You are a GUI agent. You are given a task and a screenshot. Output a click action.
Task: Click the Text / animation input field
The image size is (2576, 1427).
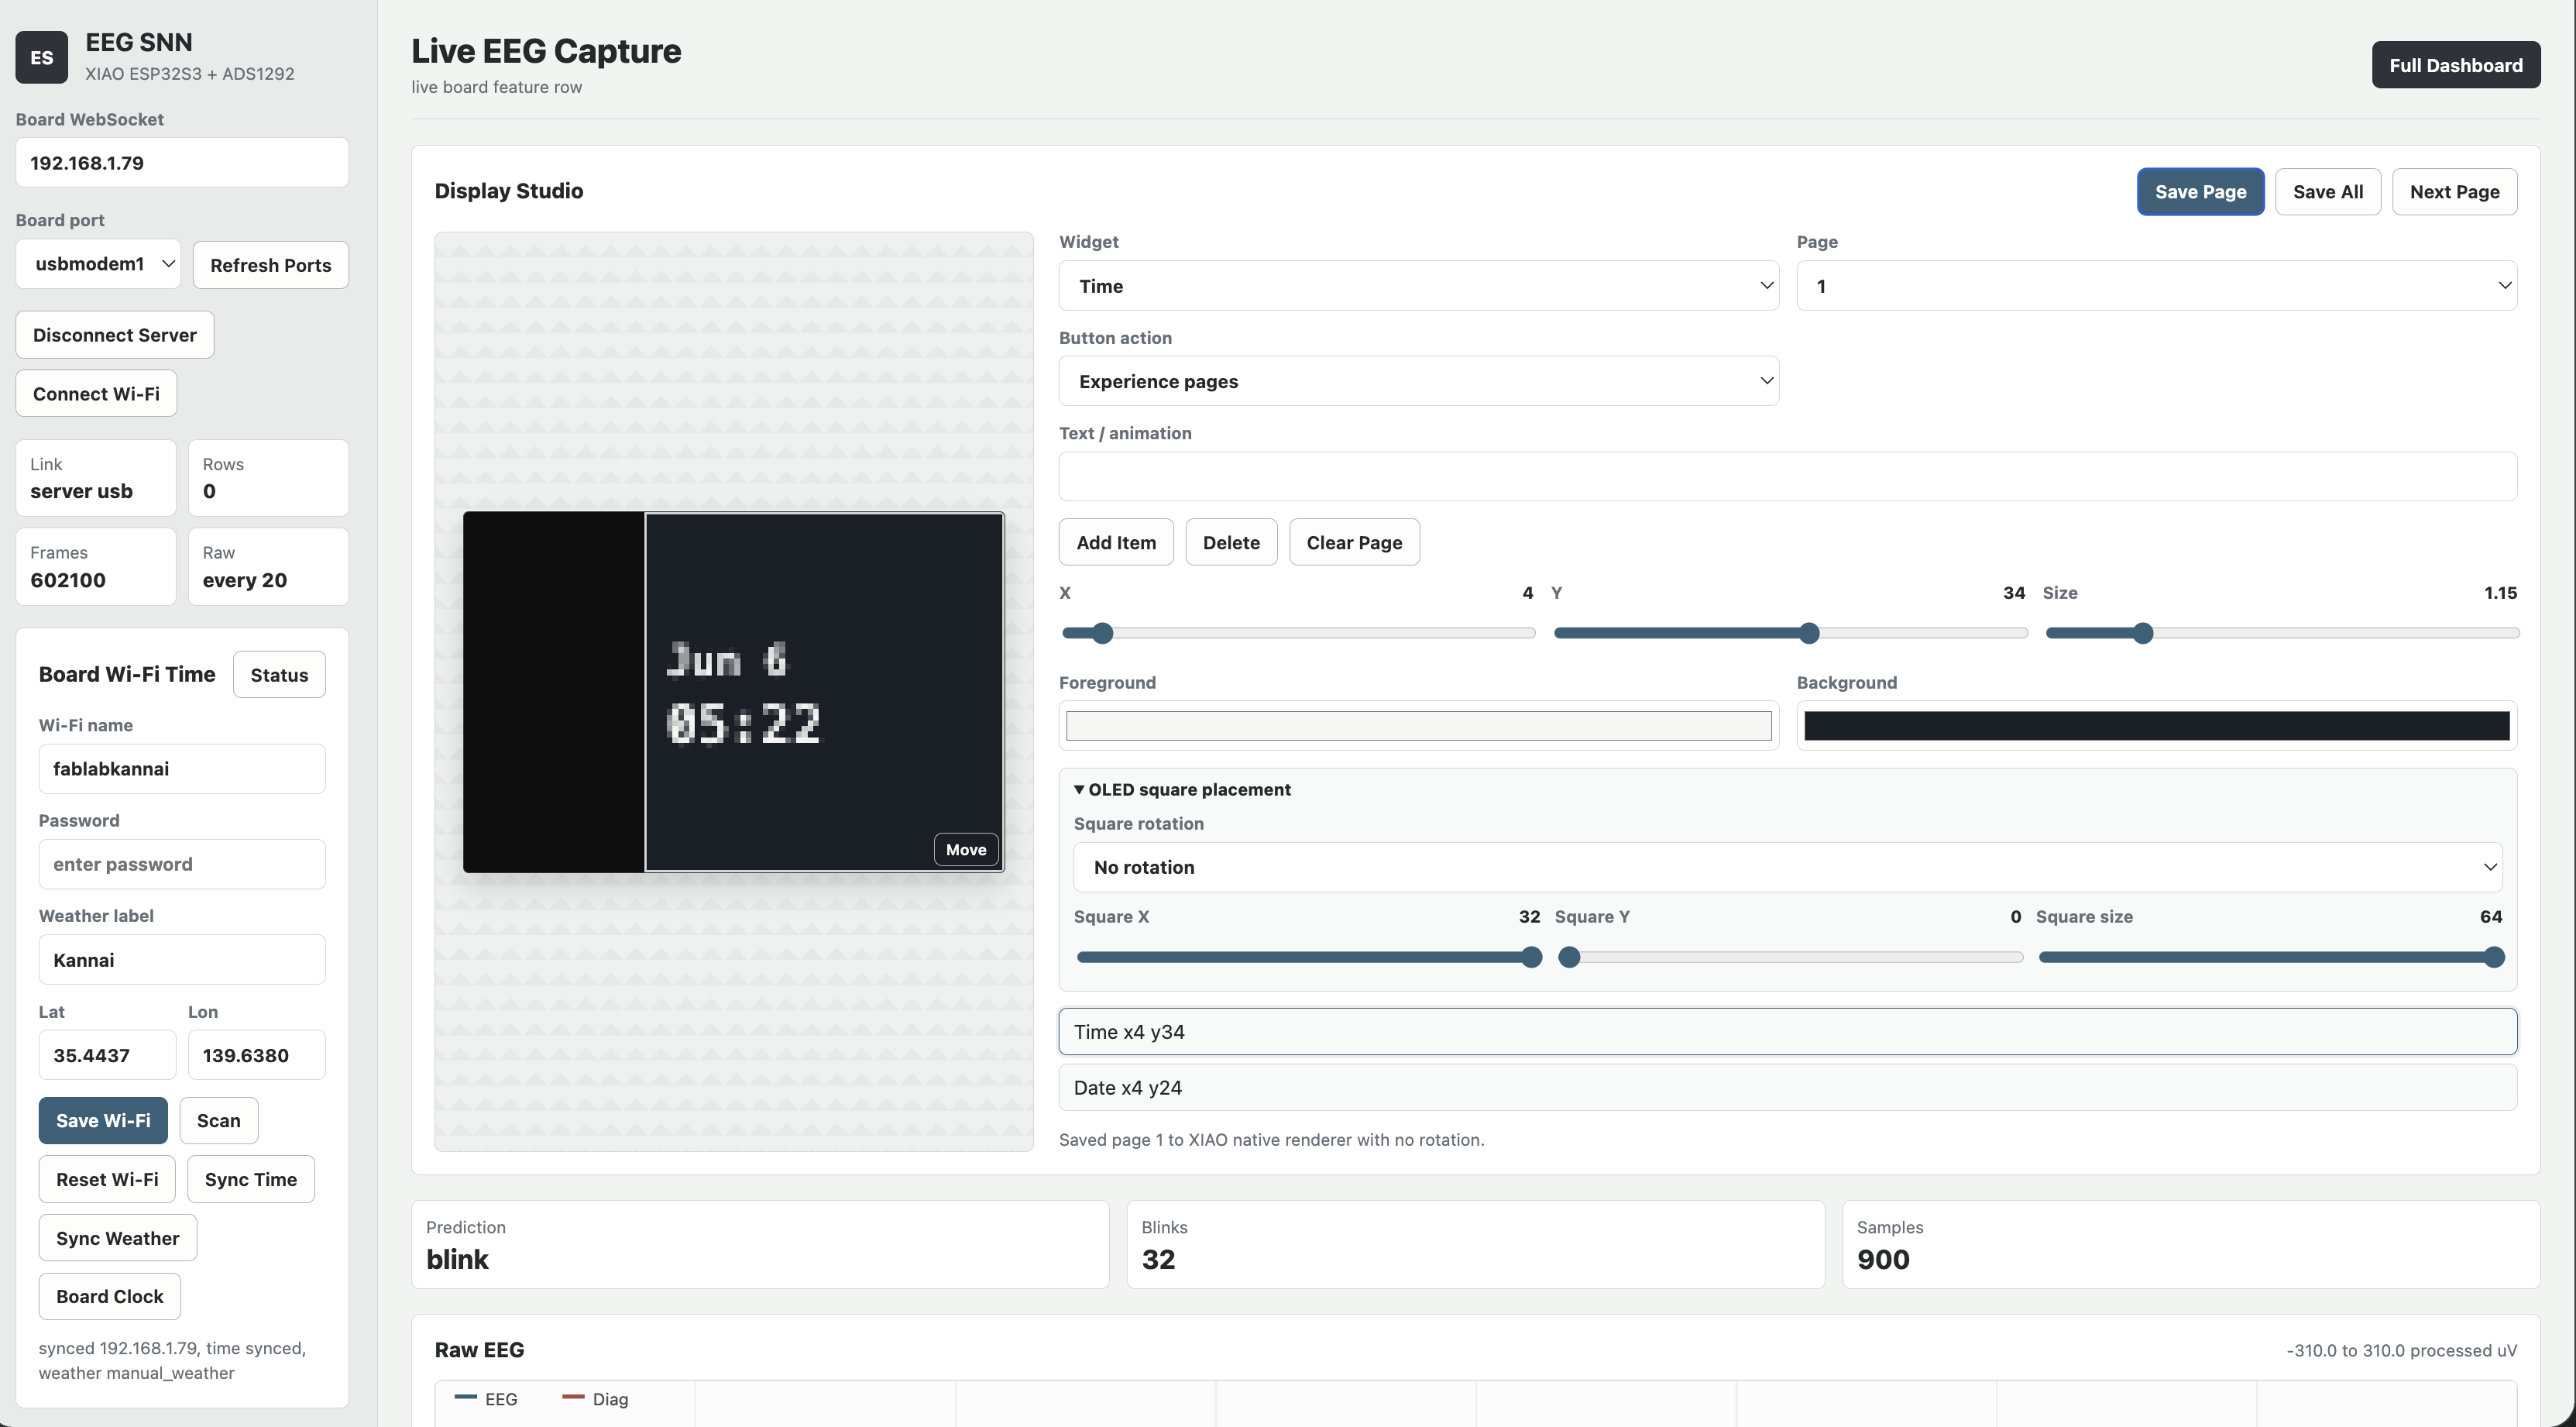[1787, 476]
